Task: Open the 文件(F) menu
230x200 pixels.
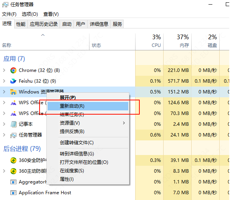Action: pos(9,14)
